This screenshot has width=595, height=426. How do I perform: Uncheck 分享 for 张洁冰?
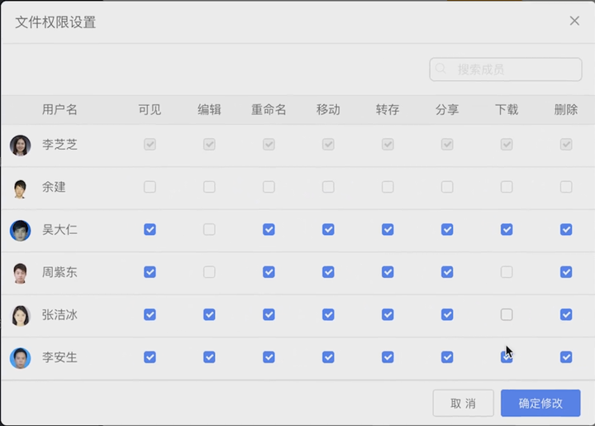point(447,314)
